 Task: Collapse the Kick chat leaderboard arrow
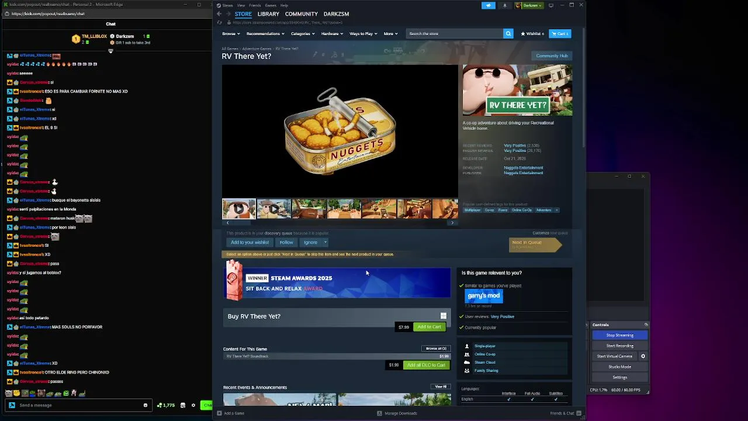[110, 51]
